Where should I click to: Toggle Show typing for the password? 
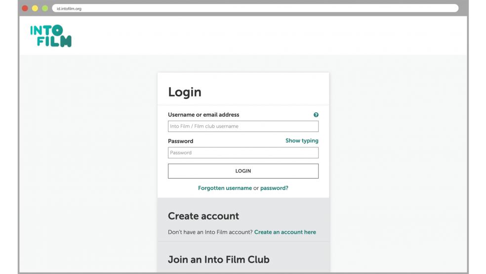pos(302,140)
